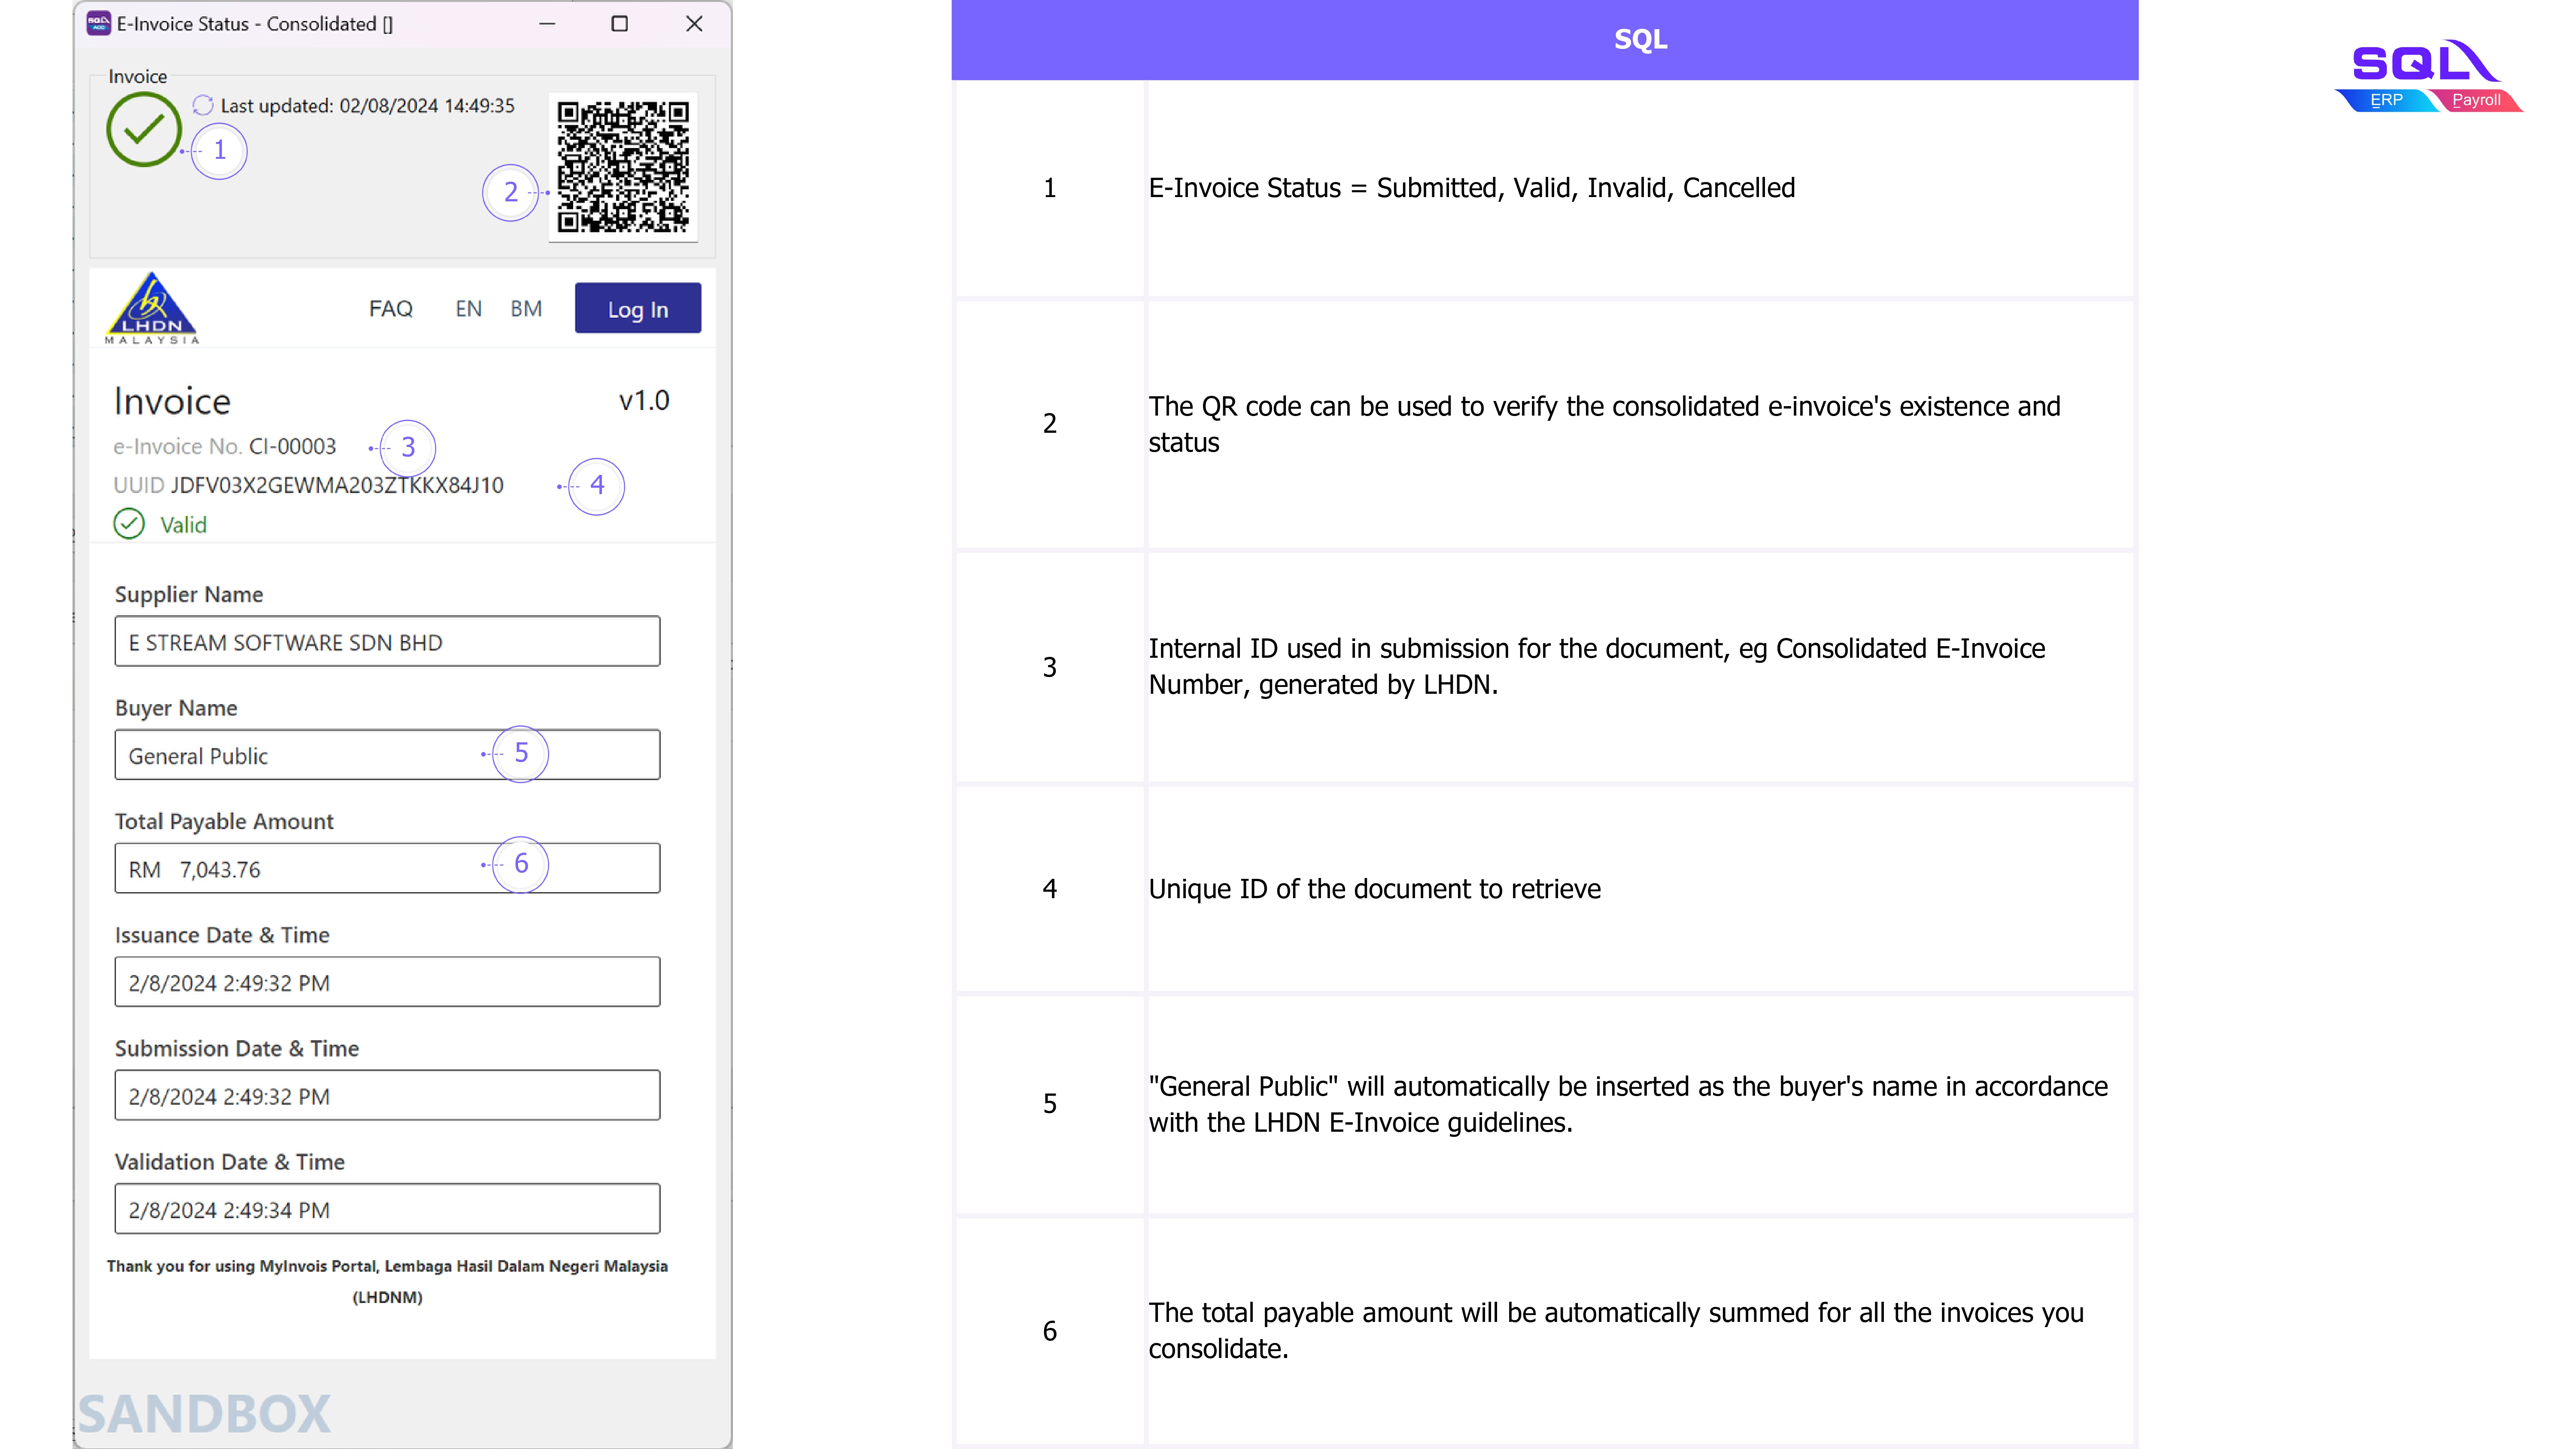This screenshot has width=2576, height=1449.
Task: Switch language to BM
Action: coord(526,309)
